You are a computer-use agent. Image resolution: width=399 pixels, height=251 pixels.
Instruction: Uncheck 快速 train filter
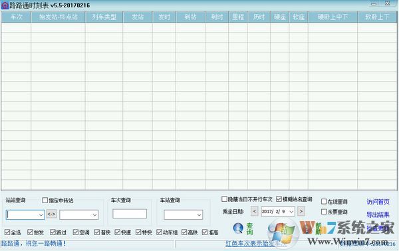coord(117,232)
